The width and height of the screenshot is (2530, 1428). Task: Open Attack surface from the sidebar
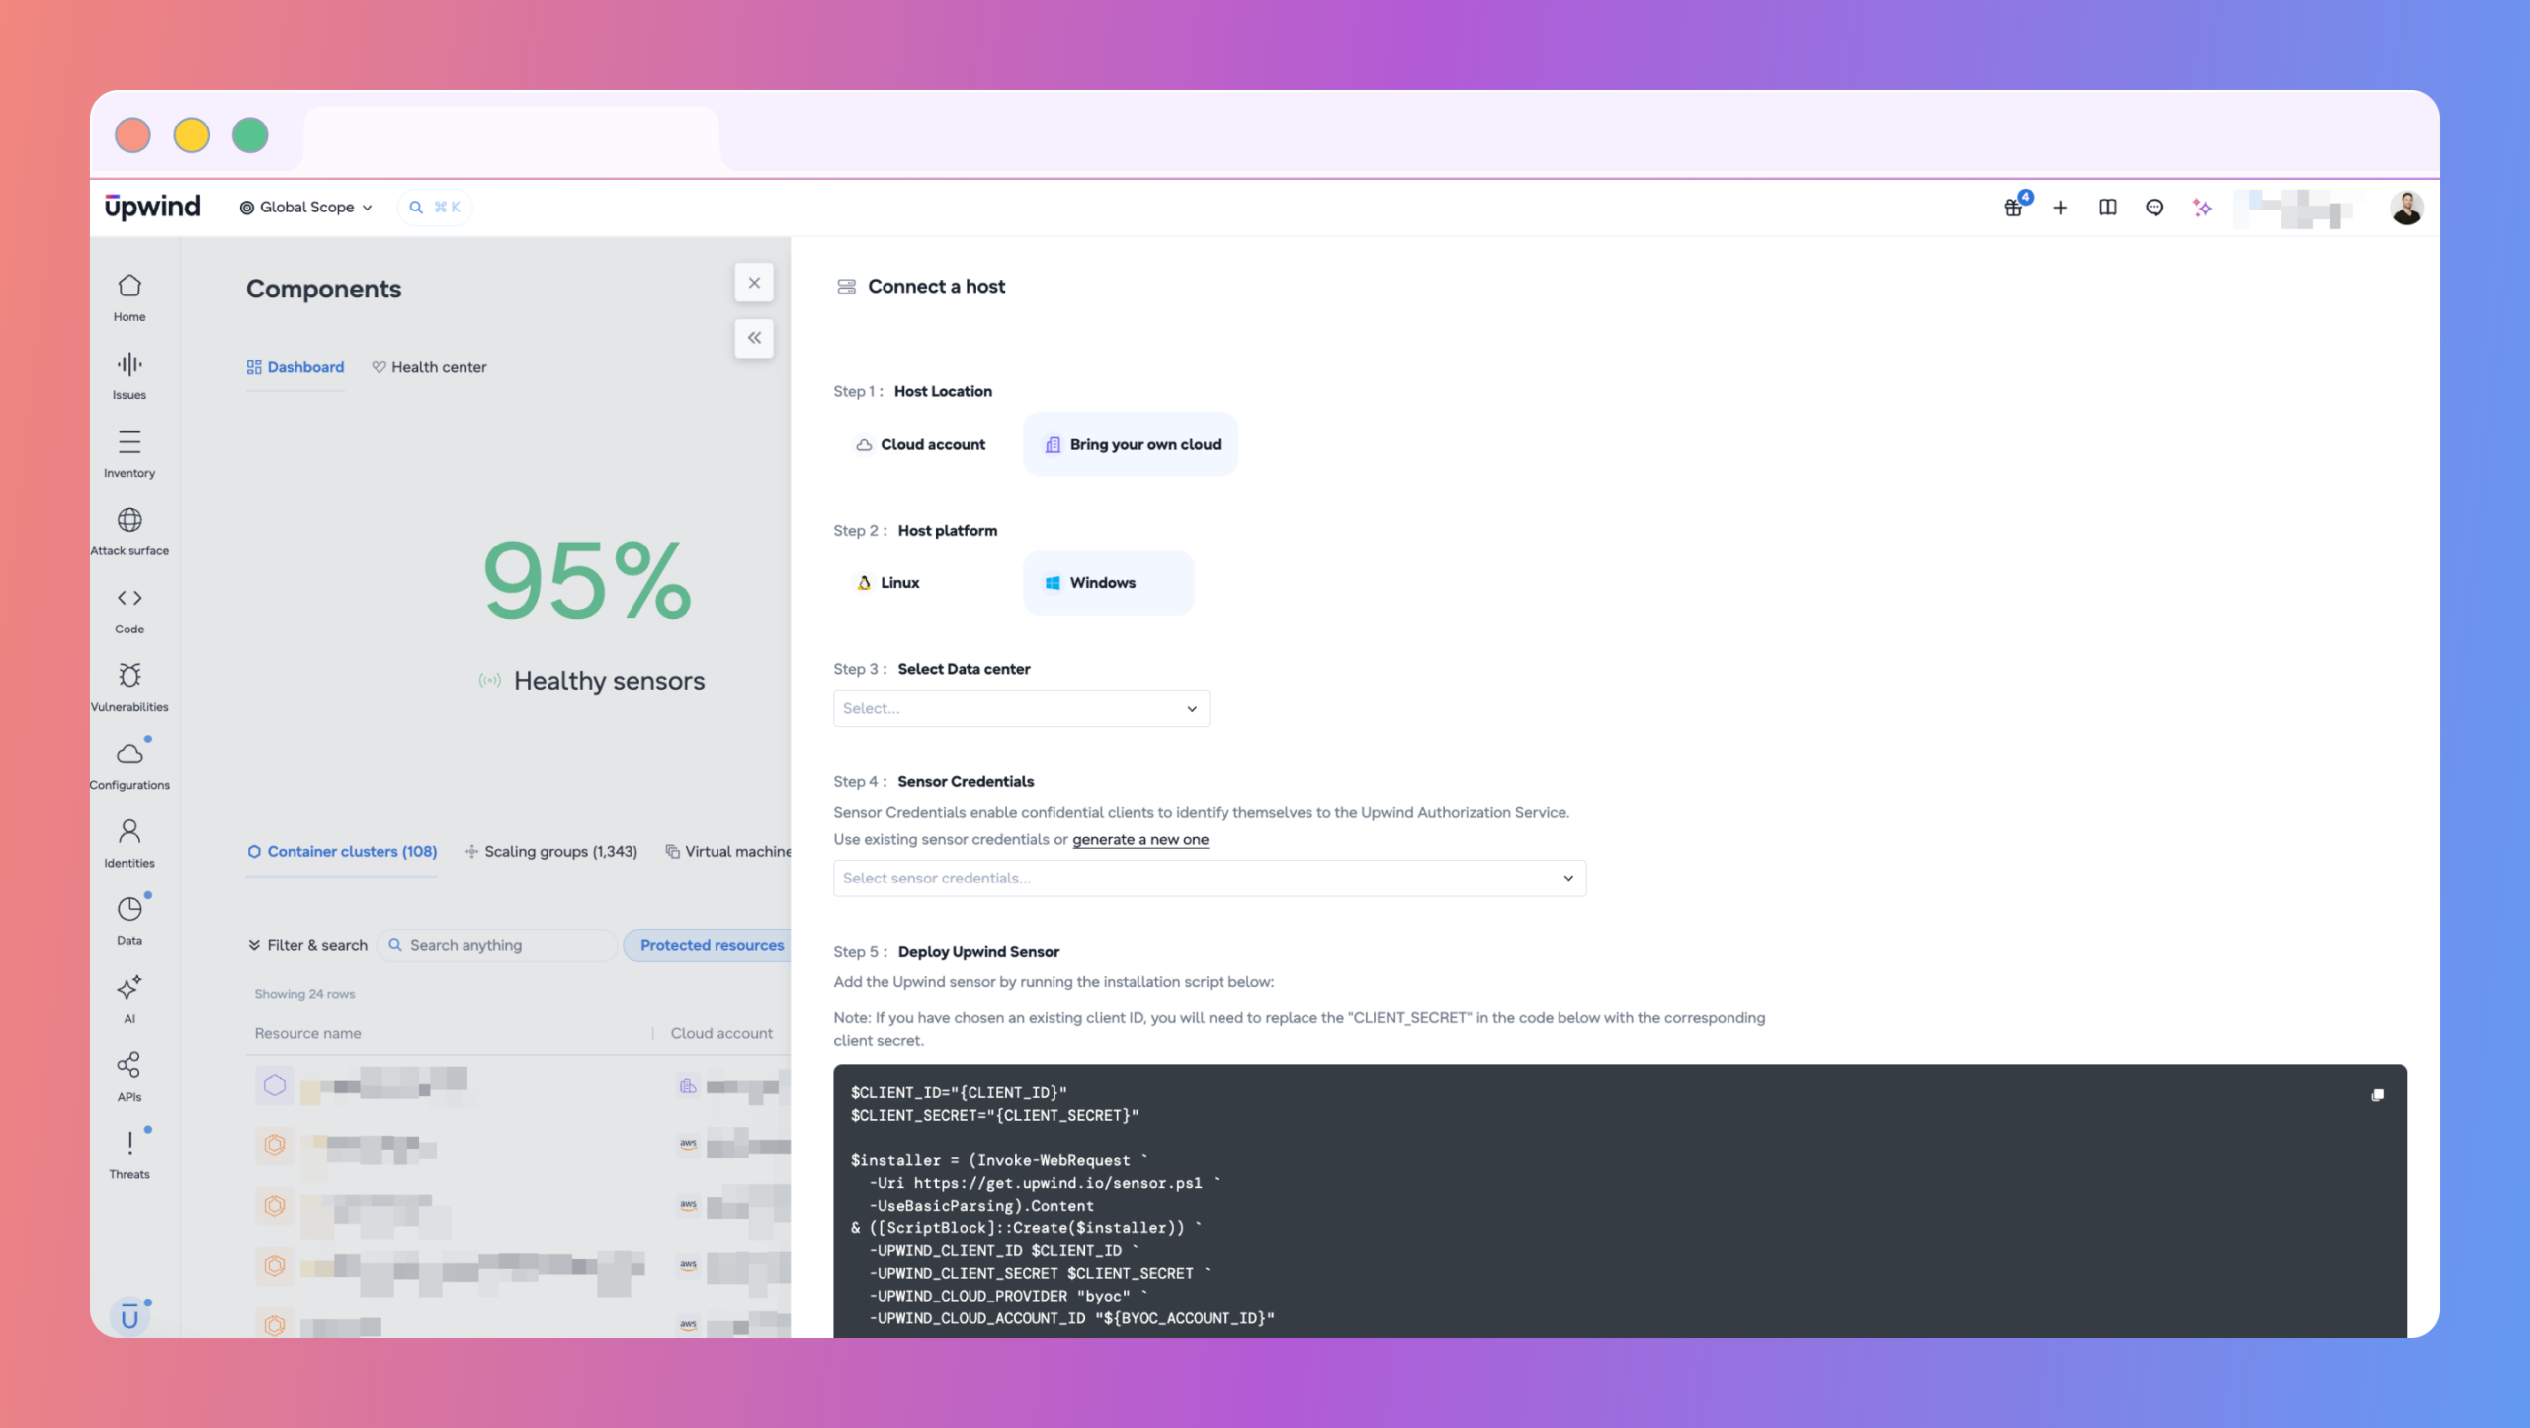(129, 532)
